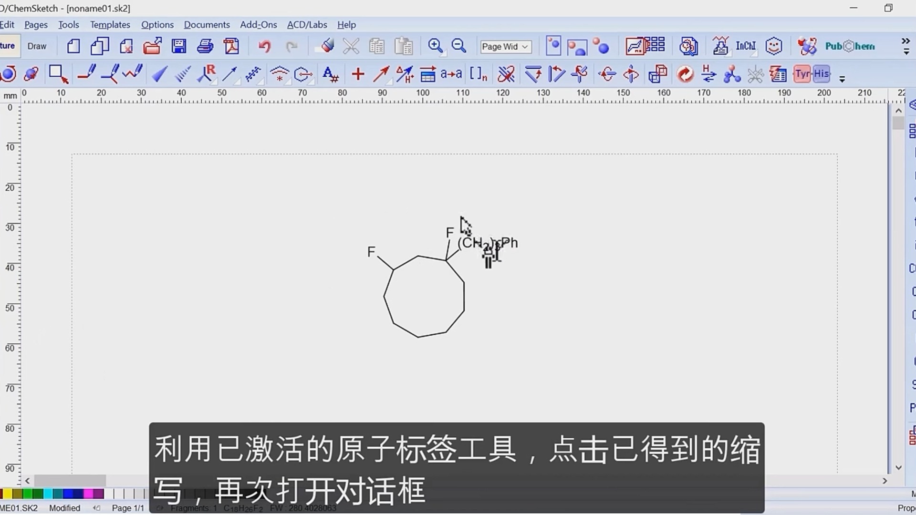
Task: Undo the last action
Action: pyautogui.click(x=265, y=46)
